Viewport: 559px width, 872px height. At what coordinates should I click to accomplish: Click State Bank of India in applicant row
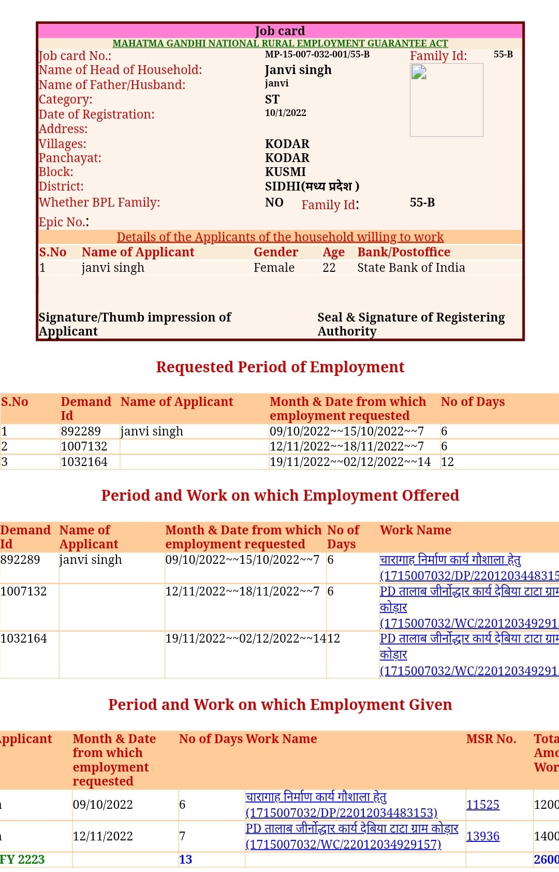pos(411,268)
